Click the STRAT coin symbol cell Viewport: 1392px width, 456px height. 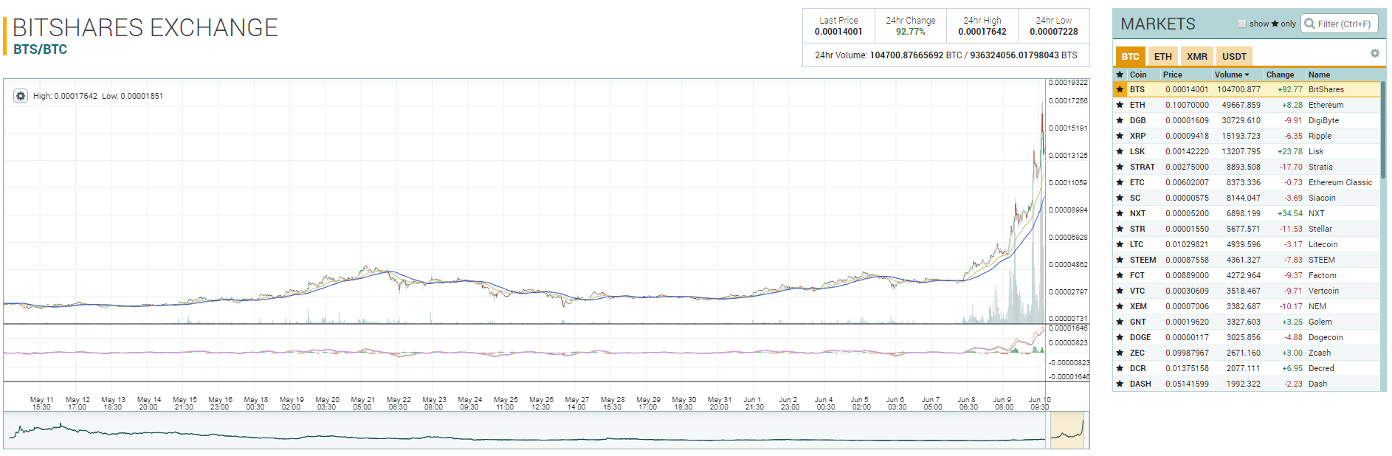pos(1142,167)
